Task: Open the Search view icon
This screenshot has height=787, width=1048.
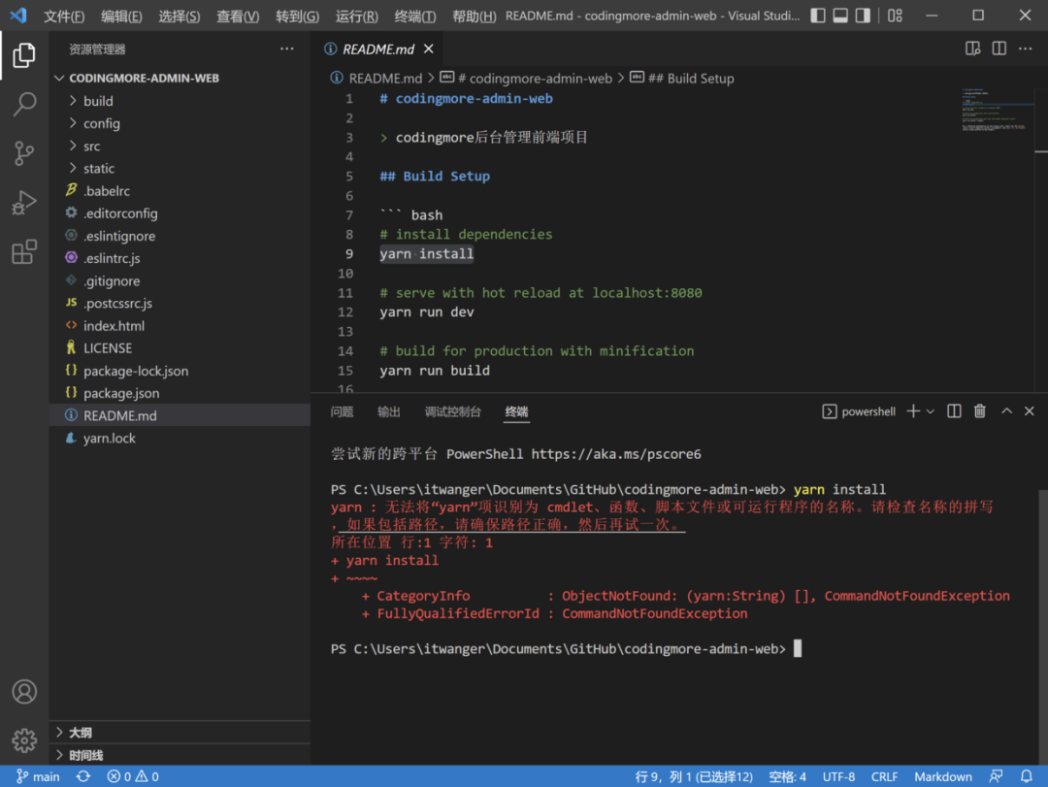Action: click(24, 104)
